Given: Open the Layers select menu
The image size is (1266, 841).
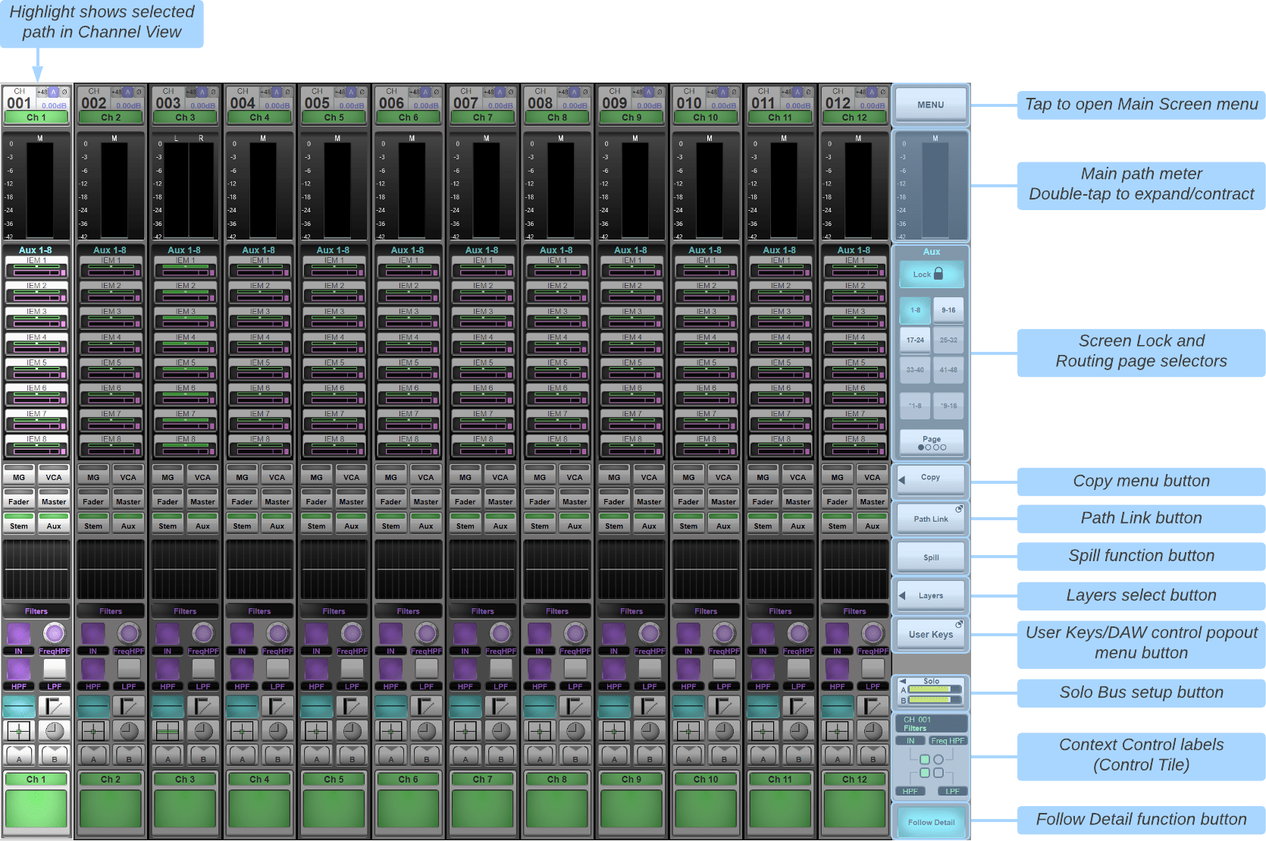Looking at the screenshot, I should click(x=931, y=595).
